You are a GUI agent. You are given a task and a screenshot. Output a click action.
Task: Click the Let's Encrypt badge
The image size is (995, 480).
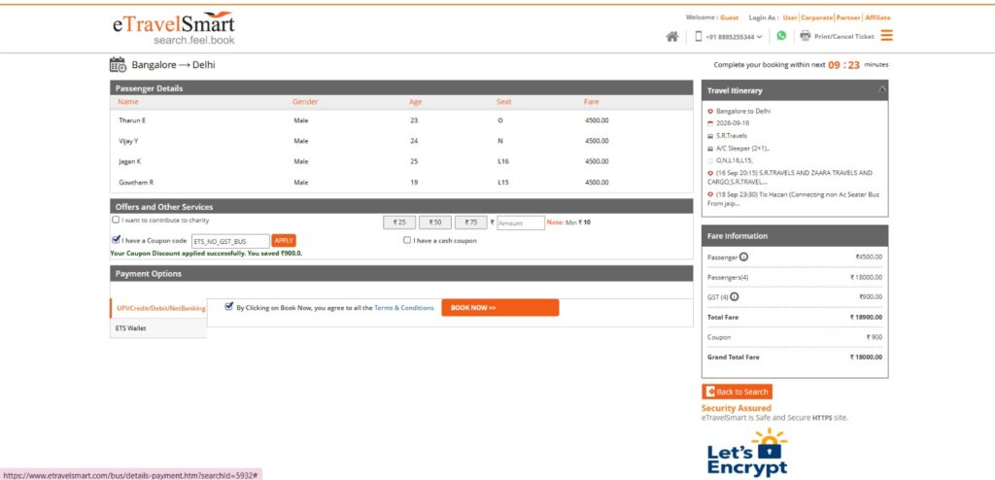pyautogui.click(x=747, y=453)
